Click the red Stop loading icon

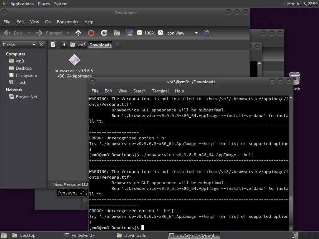[91, 33]
